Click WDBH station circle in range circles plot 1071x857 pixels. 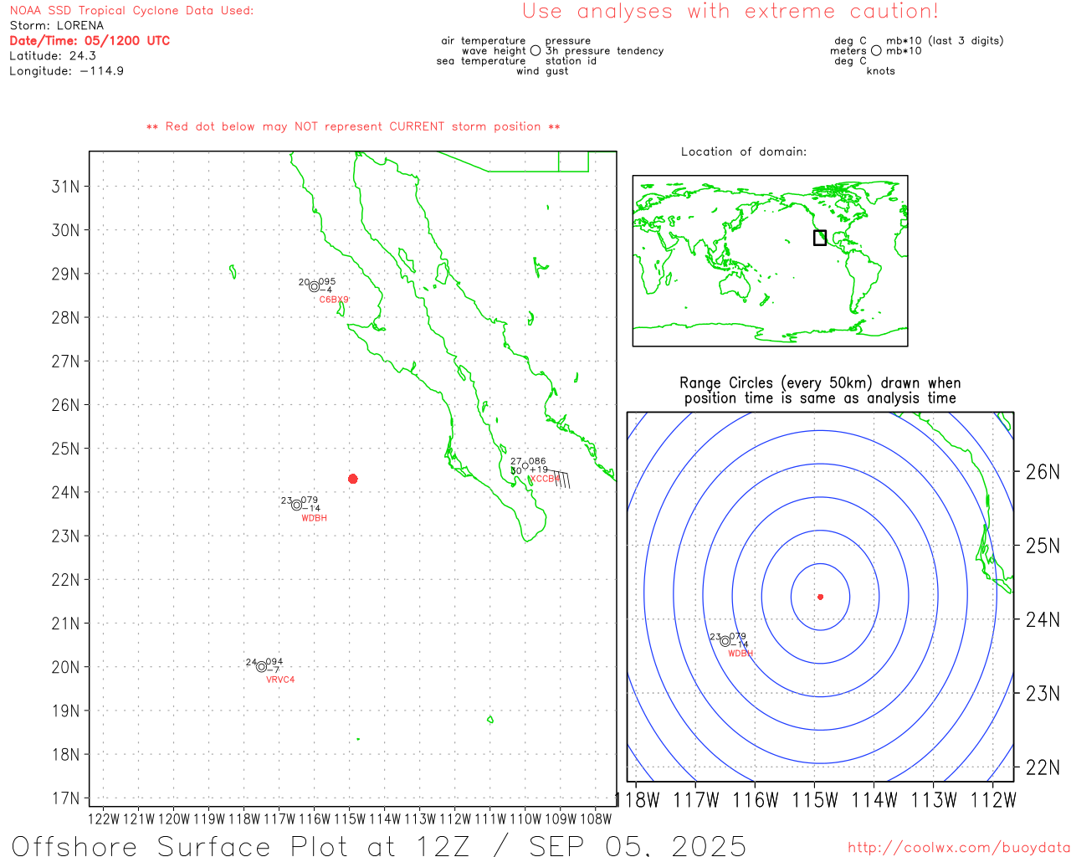point(725,641)
